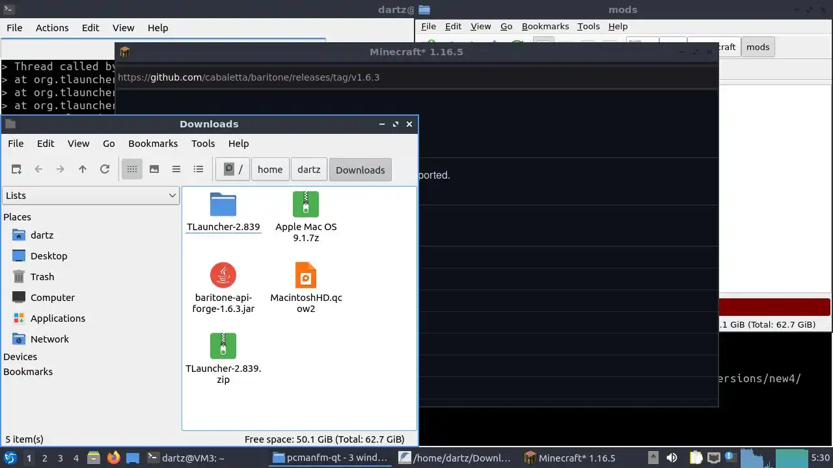
Task: Switch to workspace 2
Action: pos(44,458)
